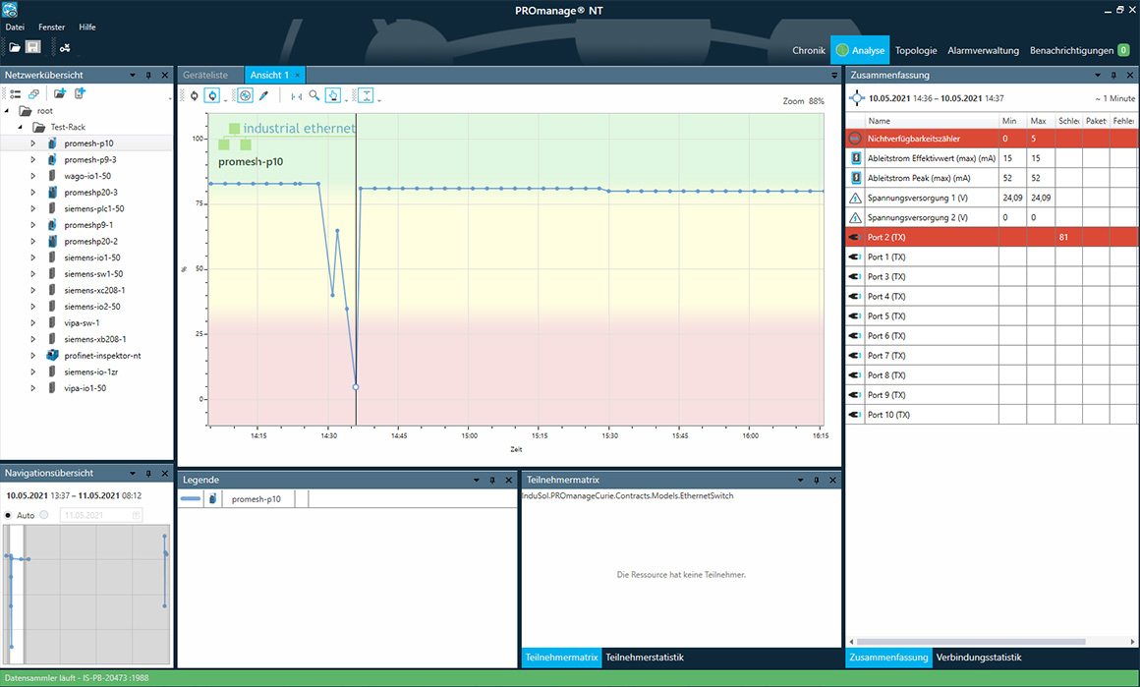This screenshot has height=687, width=1140.
Task: Open the Topologie view
Action: (x=916, y=50)
